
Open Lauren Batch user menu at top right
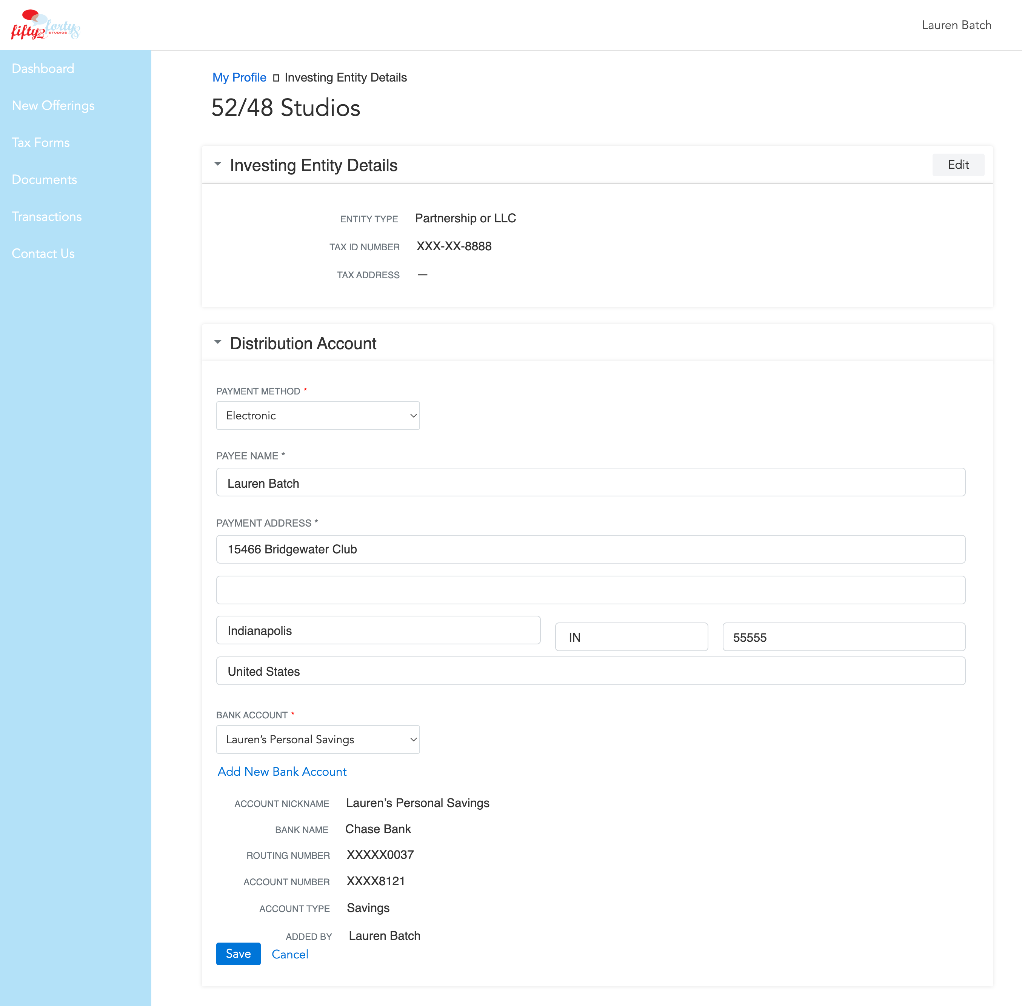[956, 25]
